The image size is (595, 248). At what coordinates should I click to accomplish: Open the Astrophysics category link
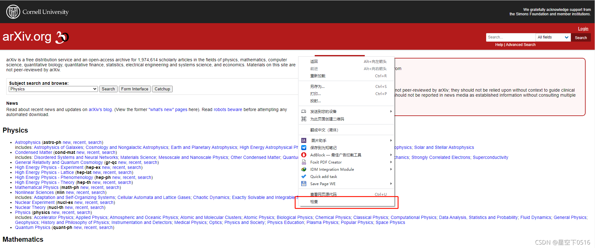coord(28,142)
